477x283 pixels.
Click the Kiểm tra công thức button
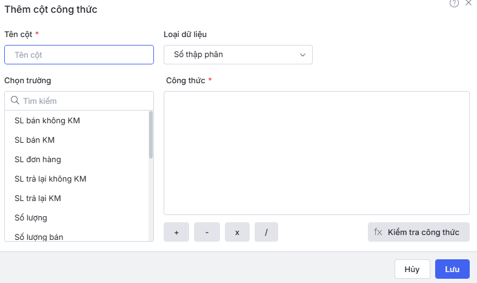coord(418,232)
